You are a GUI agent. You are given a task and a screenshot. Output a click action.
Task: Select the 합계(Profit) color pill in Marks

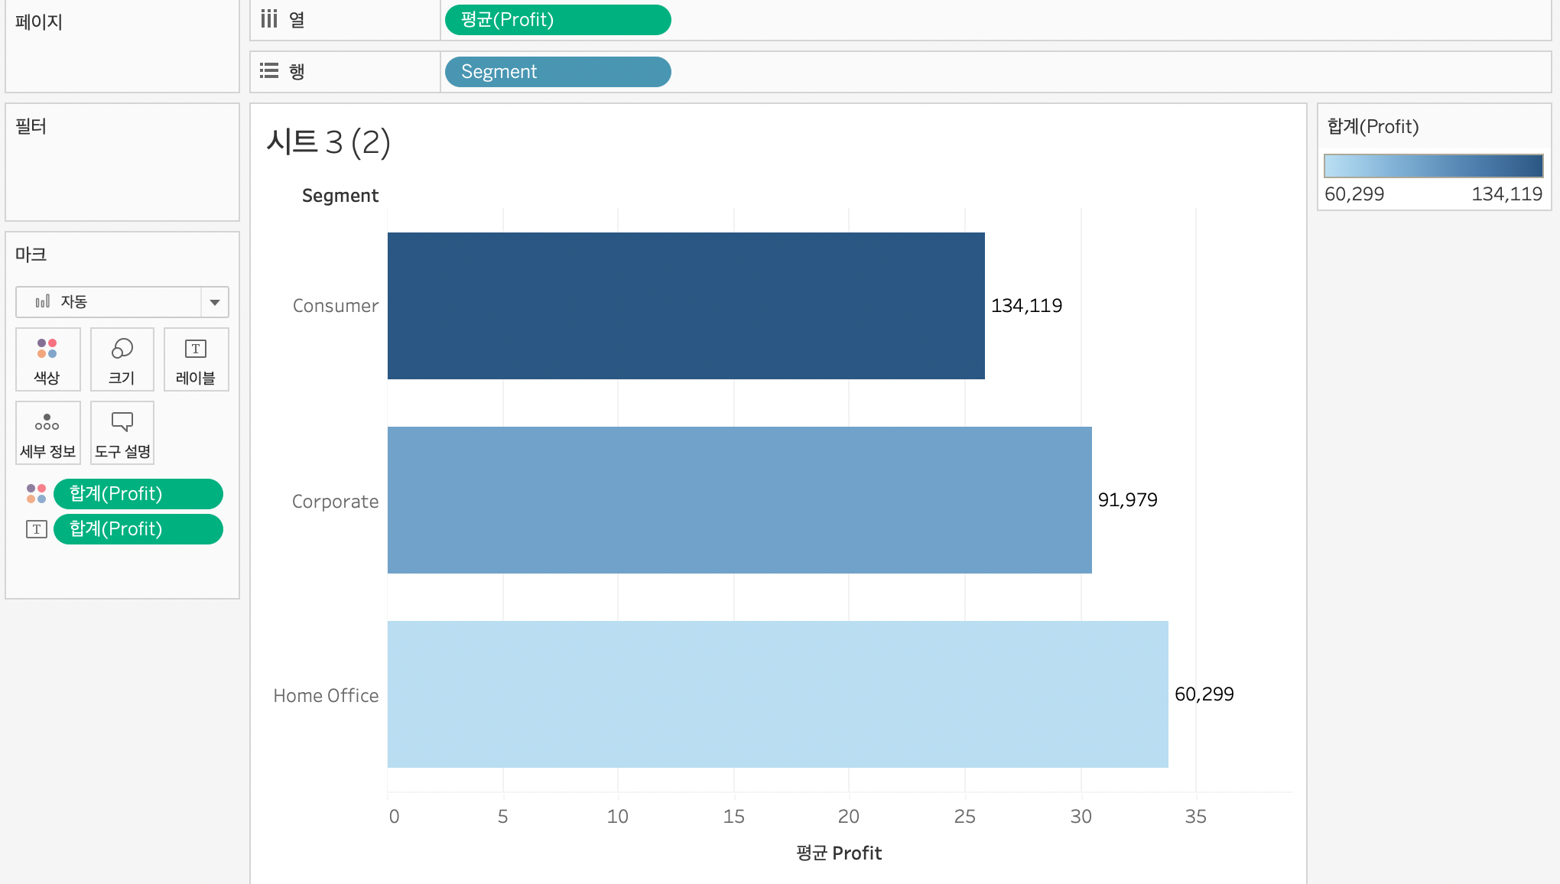click(x=138, y=494)
